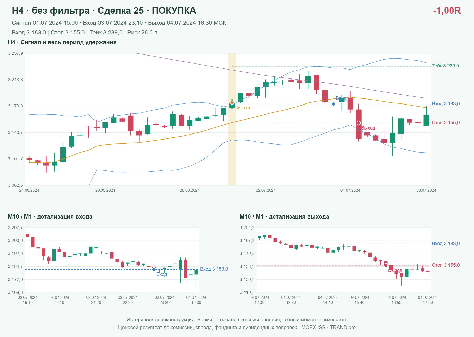
Task: Click Стоп 3 155,0 label in exit detail chart
Action: (x=446, y=265)
